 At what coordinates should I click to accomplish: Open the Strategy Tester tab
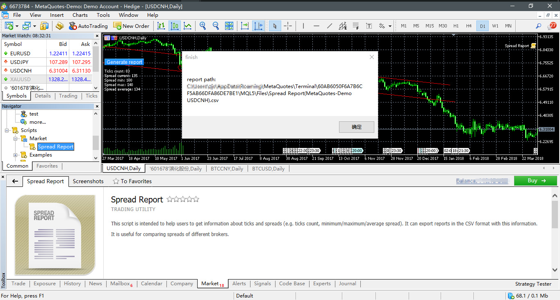point(533,284)
